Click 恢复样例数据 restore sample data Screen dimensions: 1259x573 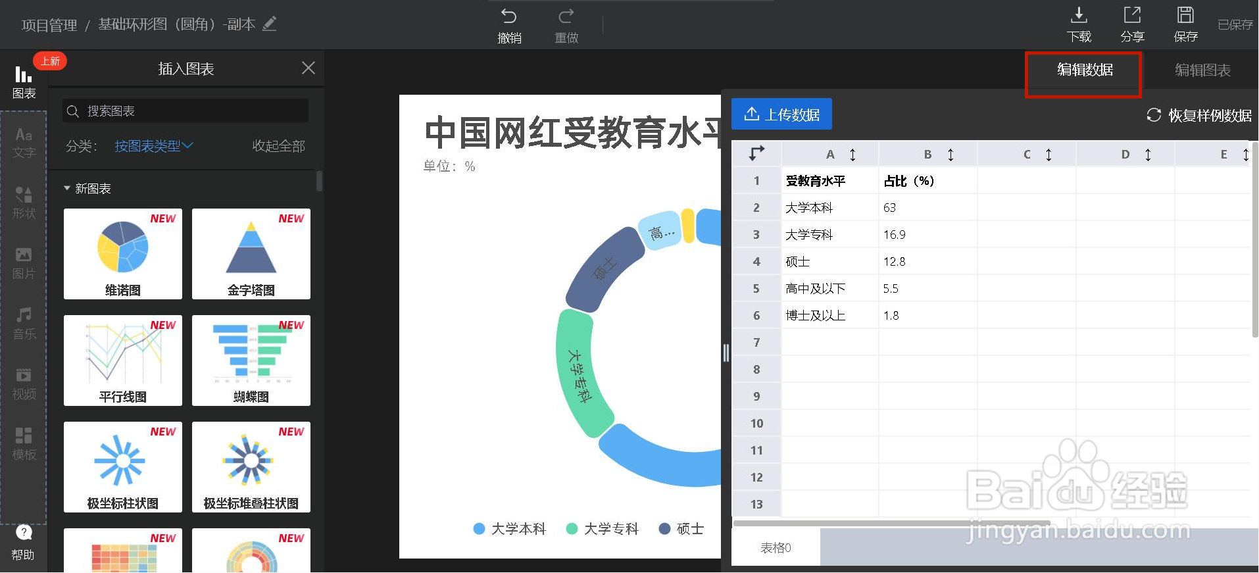[x=1210, y=116]
